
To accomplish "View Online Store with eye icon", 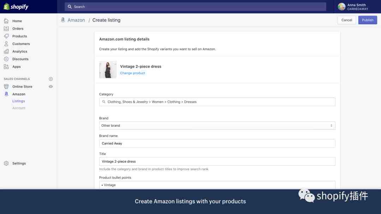I will point(51,87).
